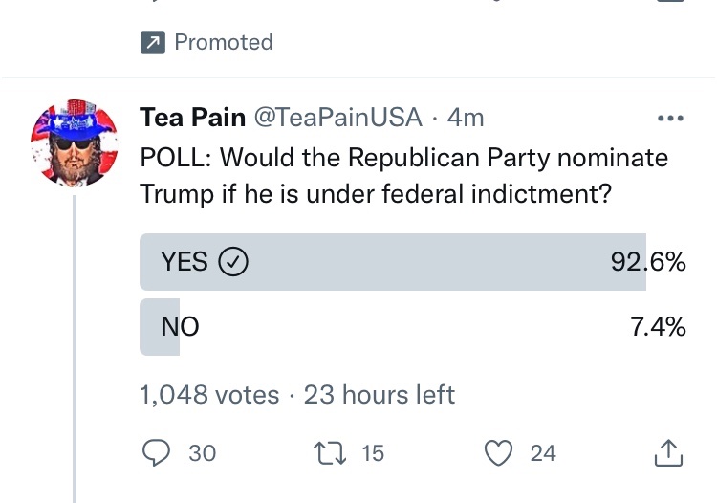Click the 92.6% poll percentage
Viewport: 717px width, 503px height.
(647, 262)
